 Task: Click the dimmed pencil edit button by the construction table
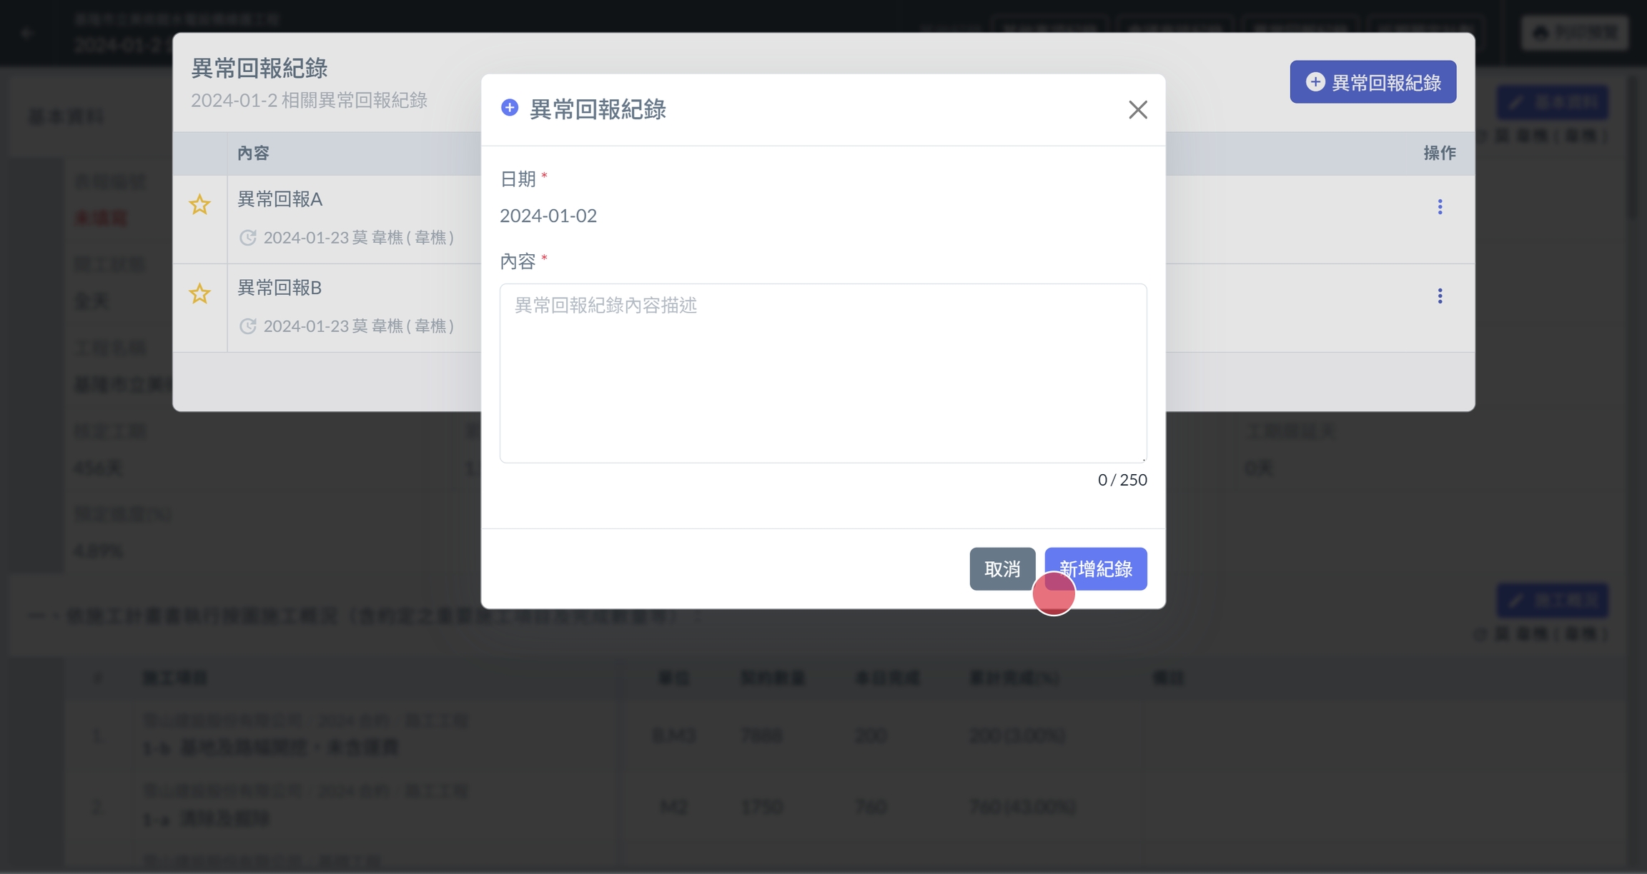point(1552,601)
